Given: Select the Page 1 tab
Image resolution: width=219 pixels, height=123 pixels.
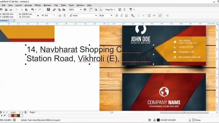Looking at the screenshot, I should 33,112.
